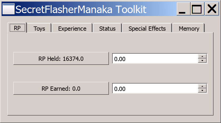This screenshot has width=221, height=123.
Task: Increase the RP Earned spinbox value
Action: coord(202,86)
